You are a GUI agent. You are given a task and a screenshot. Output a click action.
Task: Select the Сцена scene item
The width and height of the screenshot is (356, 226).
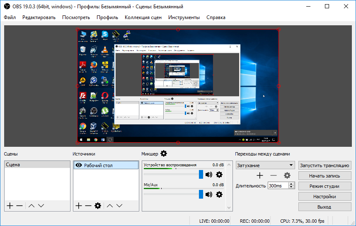click(37, 165)
